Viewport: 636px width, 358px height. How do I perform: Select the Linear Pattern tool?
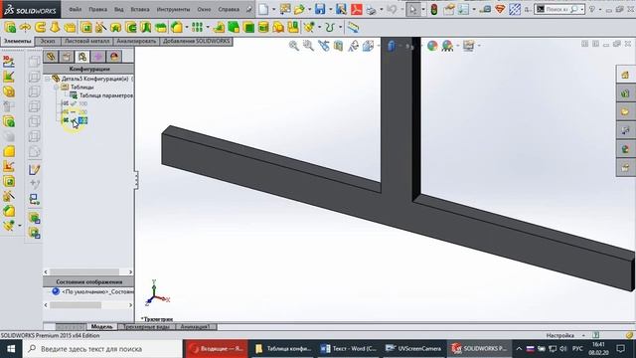197,27
